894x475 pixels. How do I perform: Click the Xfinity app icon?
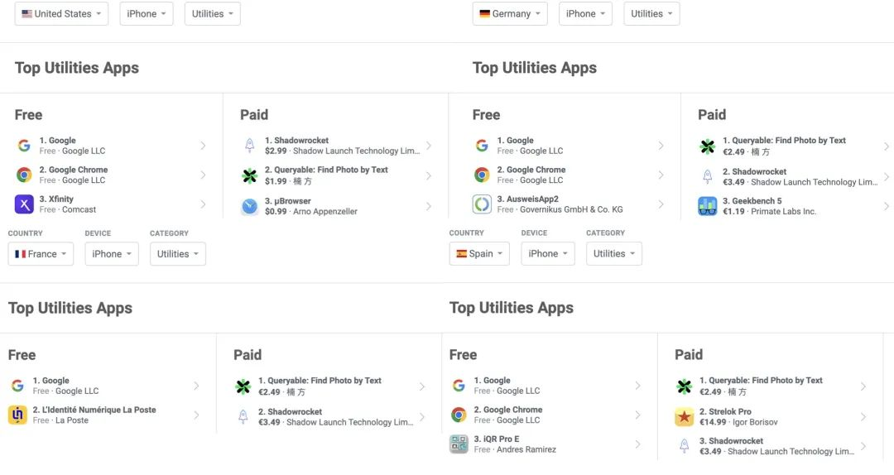tap(24, 204)
